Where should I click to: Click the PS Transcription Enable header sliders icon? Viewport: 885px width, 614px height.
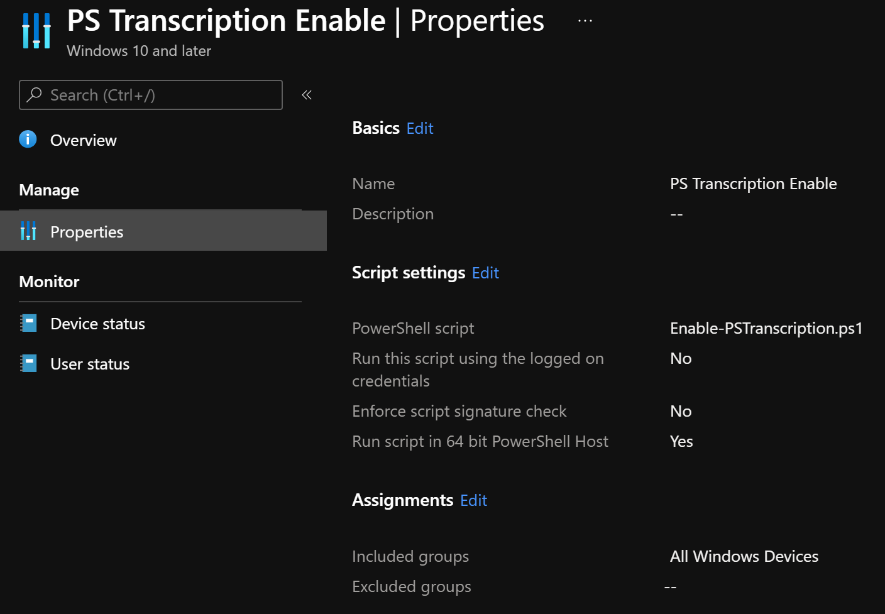[x=36, y=30]
